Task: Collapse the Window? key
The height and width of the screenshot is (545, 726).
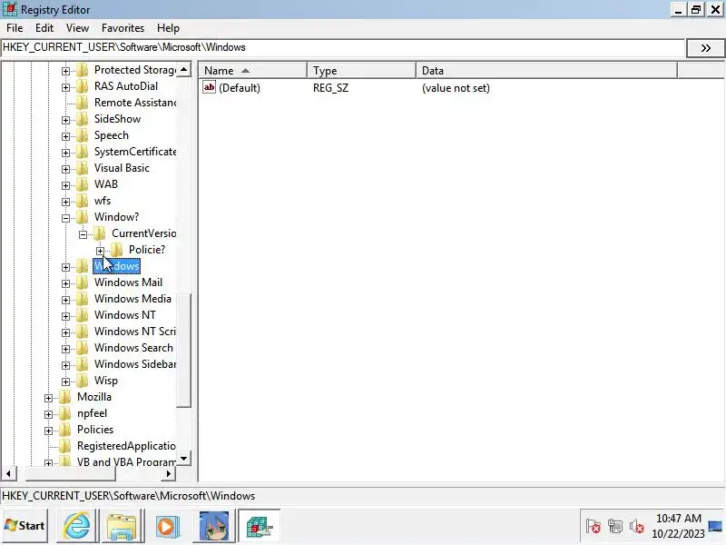Action: (65, 218)
